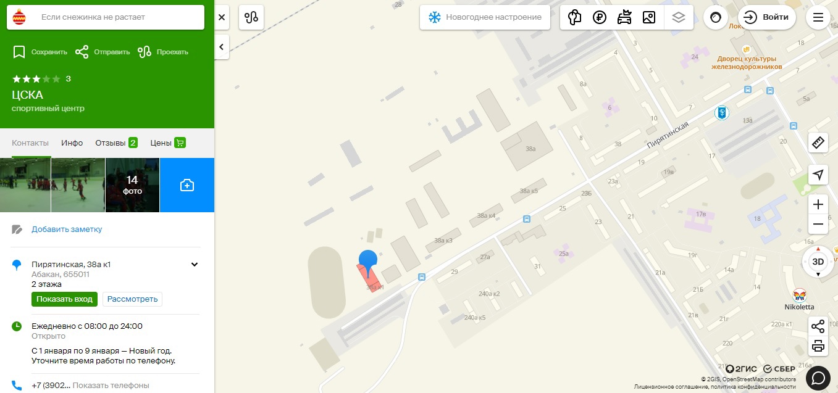
Task: Toggle the 3D map view
Action: [818, 262]
